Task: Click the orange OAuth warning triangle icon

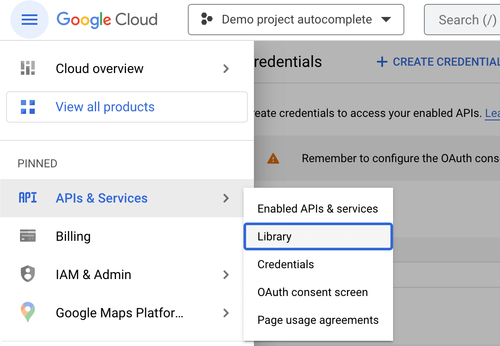Action: pyautogui.click(x=273, y=158)
